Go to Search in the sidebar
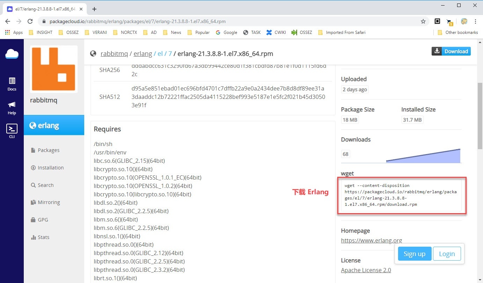Viewport: 483px width, 283px height. click(x=45, y=185)
